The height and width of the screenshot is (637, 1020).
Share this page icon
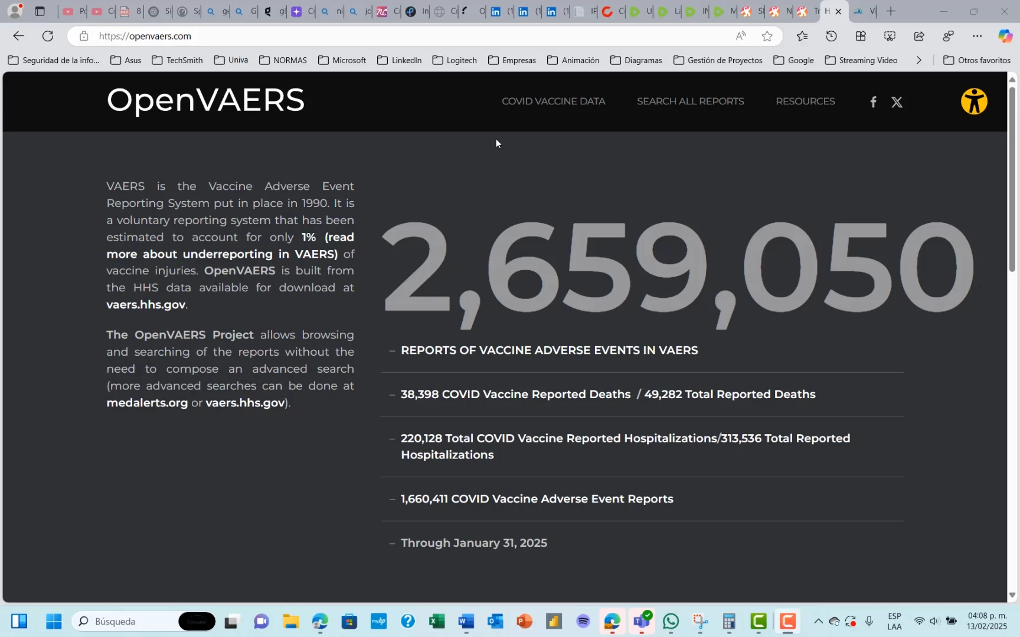pyautogui.click(x=919, y=36)
